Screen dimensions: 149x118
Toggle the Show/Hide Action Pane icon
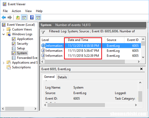coord(38,18)
